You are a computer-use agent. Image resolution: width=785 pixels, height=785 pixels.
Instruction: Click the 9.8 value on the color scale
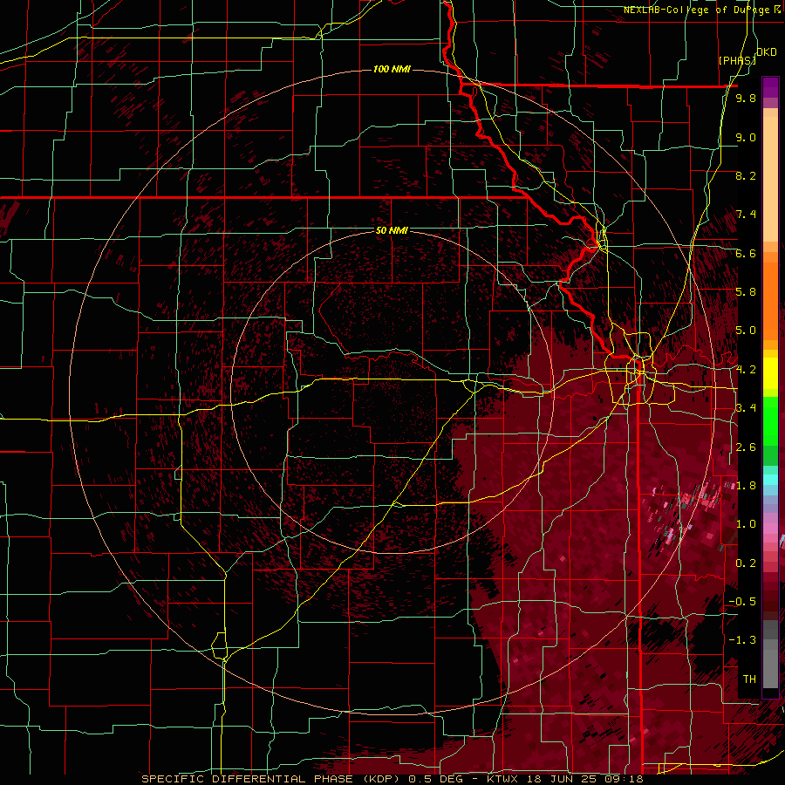click(746, 98)
